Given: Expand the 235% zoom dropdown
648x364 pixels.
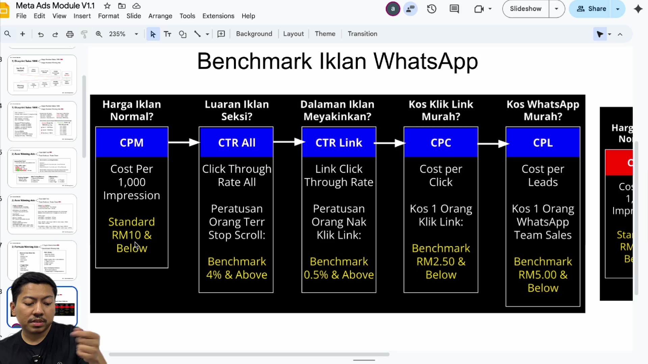Looking at the screenshot, I should [x=136, y=34].
